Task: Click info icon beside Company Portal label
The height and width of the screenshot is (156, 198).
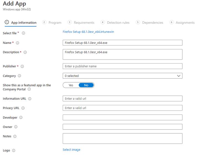Action: (29, 89)
